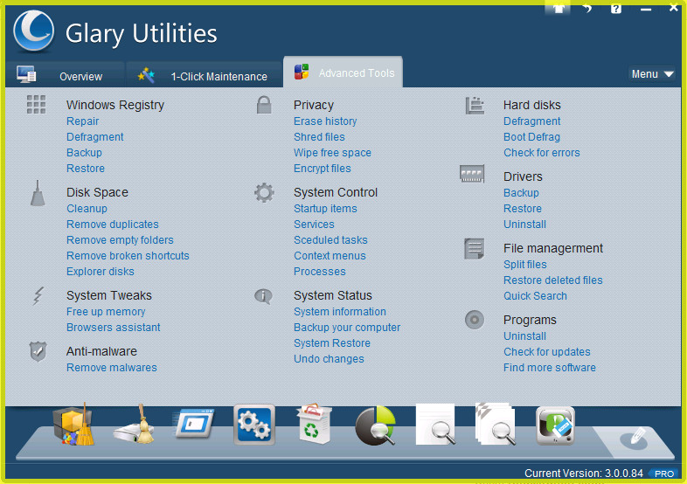
Task: Open Startup items link
Action: click(x=325, y=209)
